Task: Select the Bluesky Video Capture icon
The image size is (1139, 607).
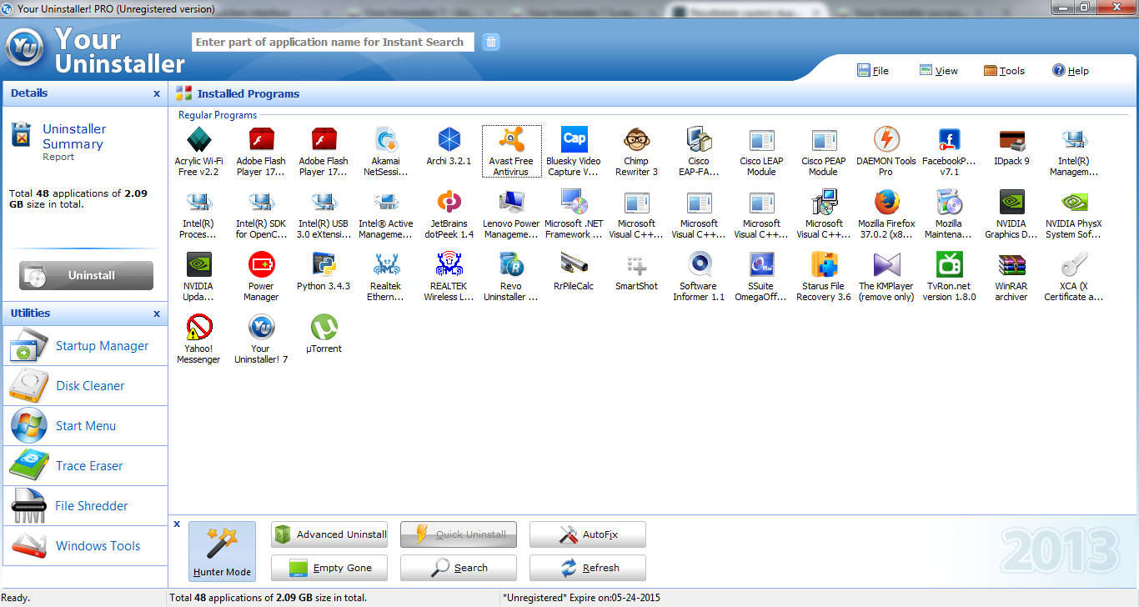Action: 574,138
